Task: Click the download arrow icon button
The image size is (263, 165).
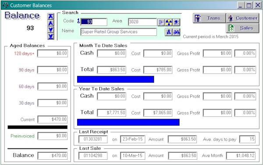Action: 176,22
